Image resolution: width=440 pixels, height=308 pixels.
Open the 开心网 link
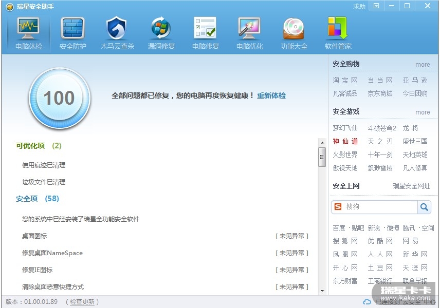coord(345,267)
